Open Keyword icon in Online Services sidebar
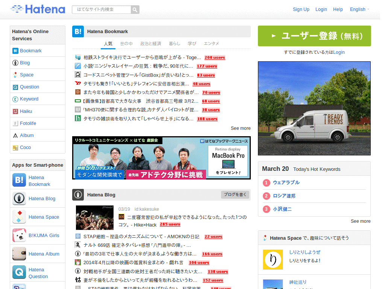The height and width of the screenshot is (289, 385). [x=15, y=99]
